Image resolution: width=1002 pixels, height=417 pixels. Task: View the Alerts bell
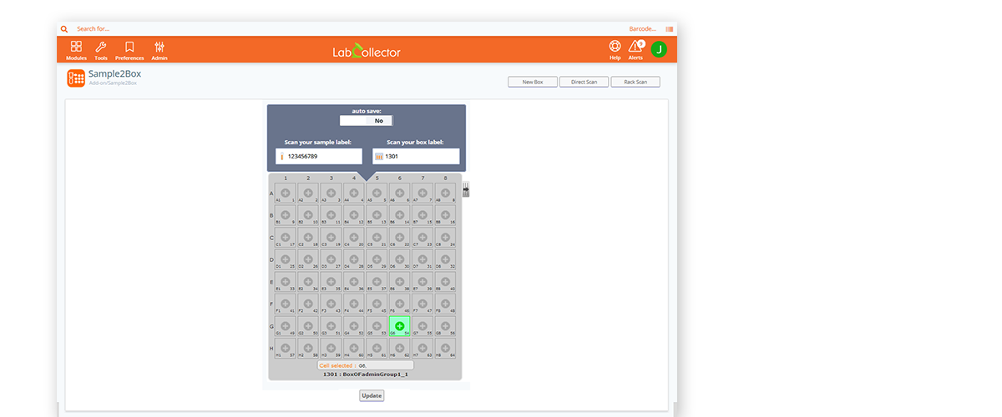[635, 50]
